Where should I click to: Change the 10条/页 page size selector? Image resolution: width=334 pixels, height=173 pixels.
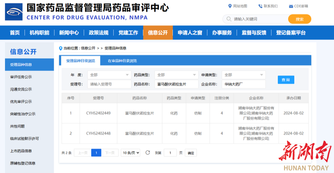[x=131, y=153]
